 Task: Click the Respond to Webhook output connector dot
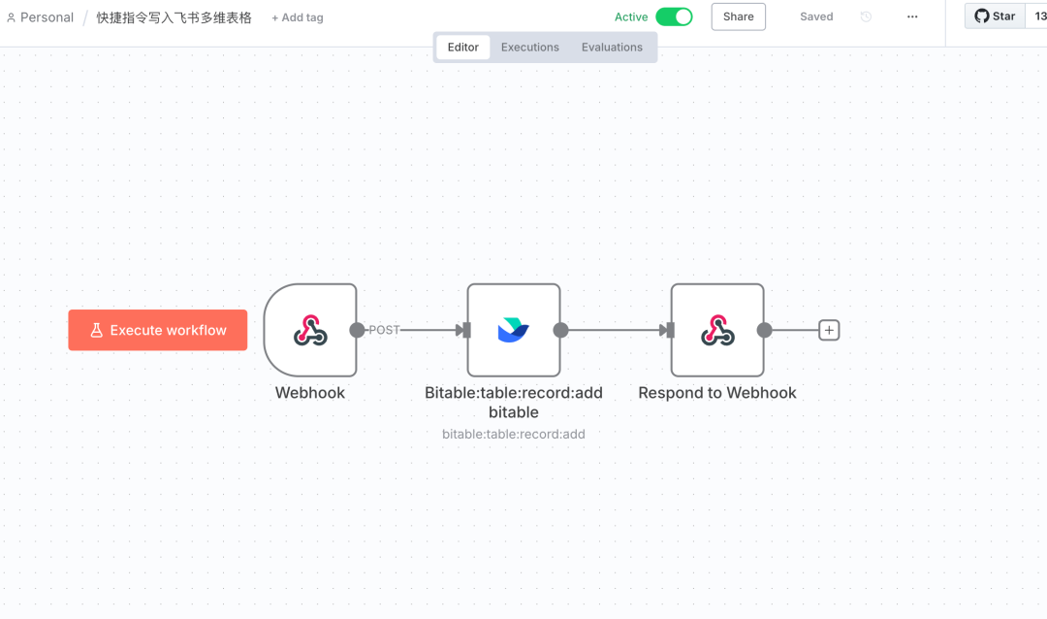point(765,330)
